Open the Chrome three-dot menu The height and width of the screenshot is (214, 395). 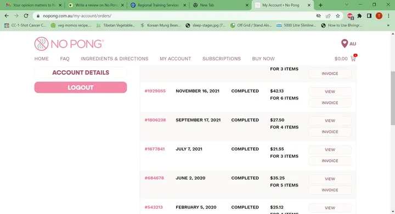pos(388,16)
